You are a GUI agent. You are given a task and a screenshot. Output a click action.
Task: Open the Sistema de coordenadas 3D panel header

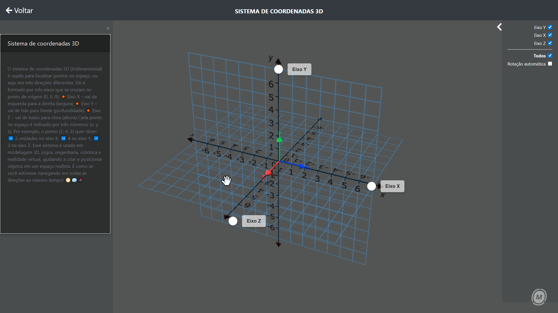pyautogui.click(x=43, y=43)
